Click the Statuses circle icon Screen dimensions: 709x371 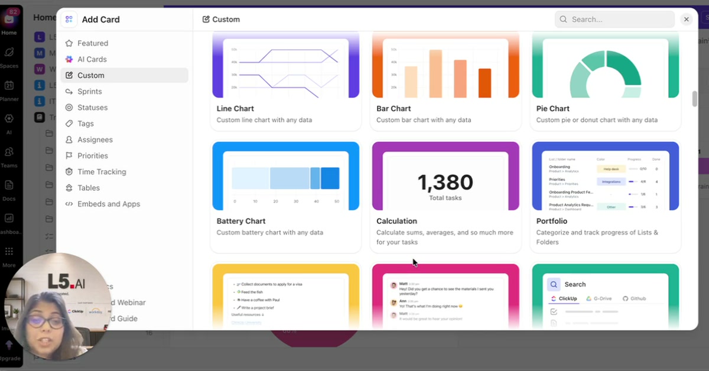69,108
